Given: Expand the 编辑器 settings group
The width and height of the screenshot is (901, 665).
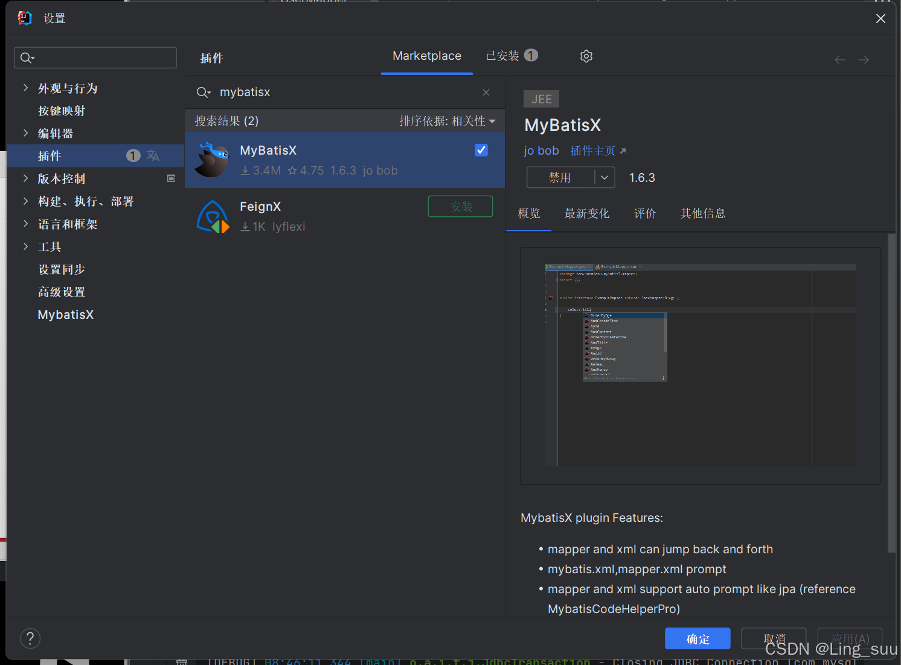Looking at the screenshot, I should click(x=25, y=133).
